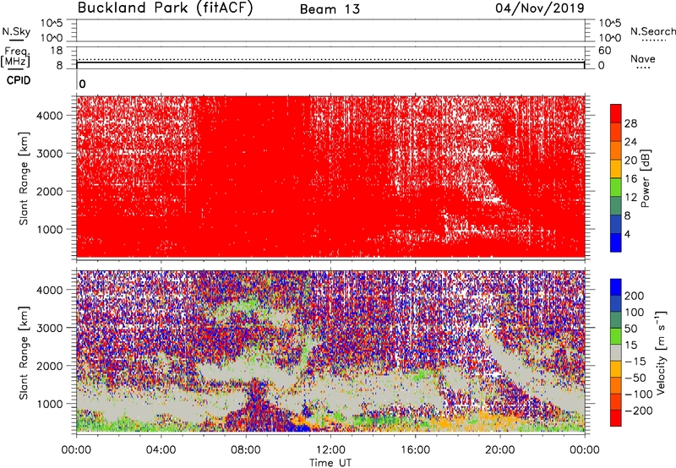The height and width of the screenshot is (468, 676).
Task: Click the "16:00" time tick label
Action: click(415, 450)
